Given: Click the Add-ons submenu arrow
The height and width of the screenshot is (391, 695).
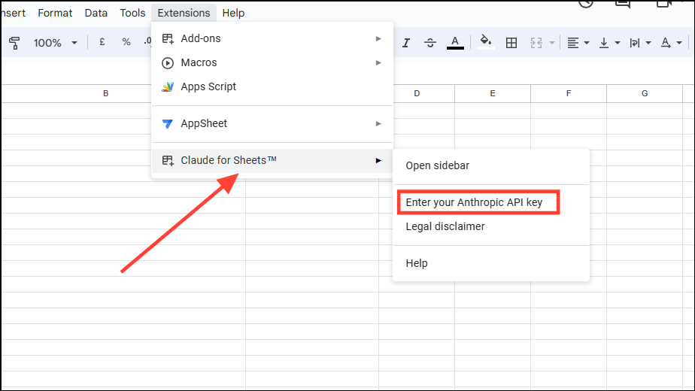Looking at the screenshot, I should click(x=378, y=38).
